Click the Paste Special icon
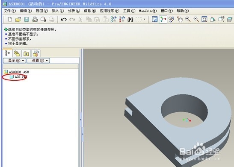 pyautogui.click(x=105, y=19)
